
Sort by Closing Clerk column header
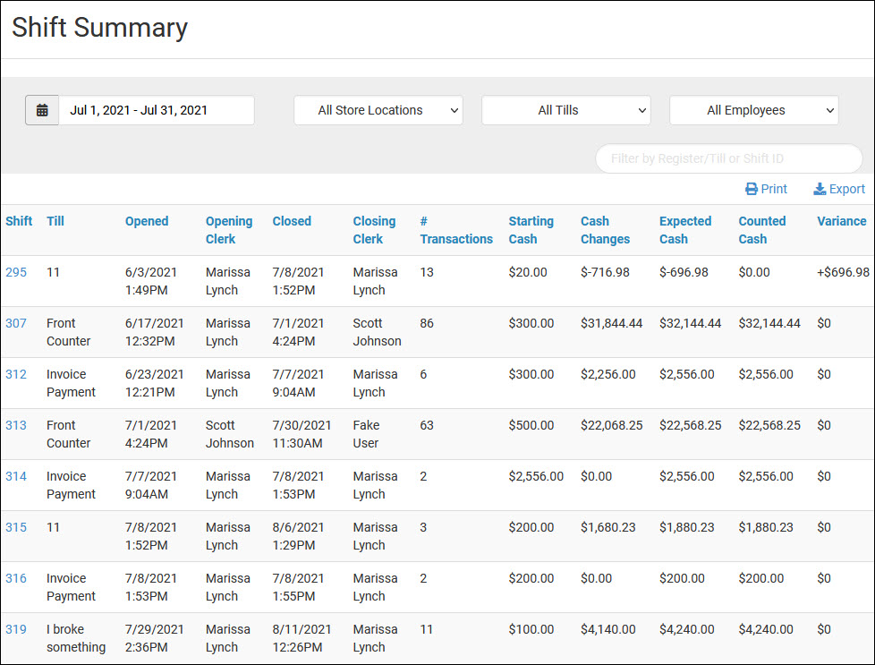(374, 230)
